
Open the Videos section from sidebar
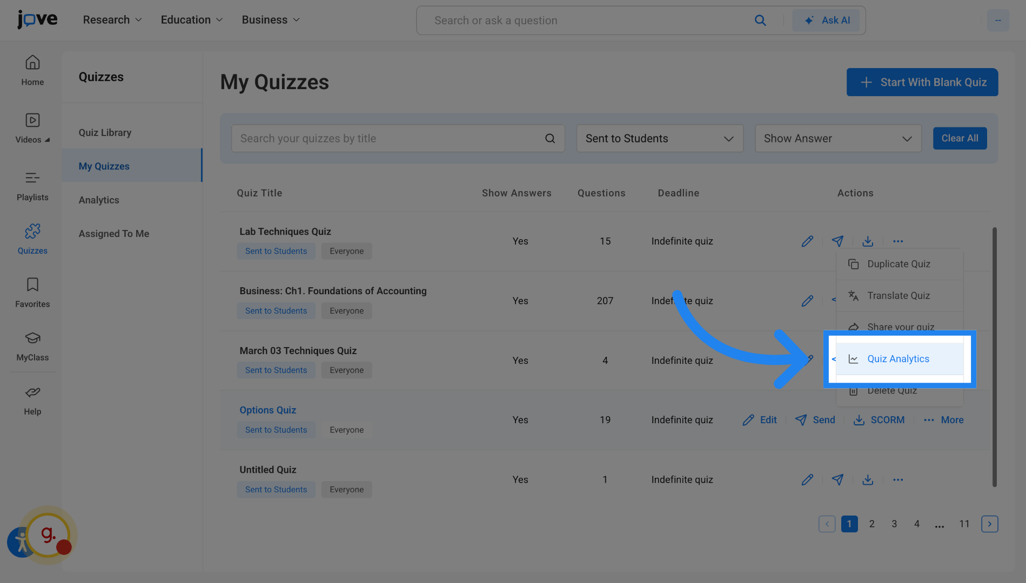[32, 127]
